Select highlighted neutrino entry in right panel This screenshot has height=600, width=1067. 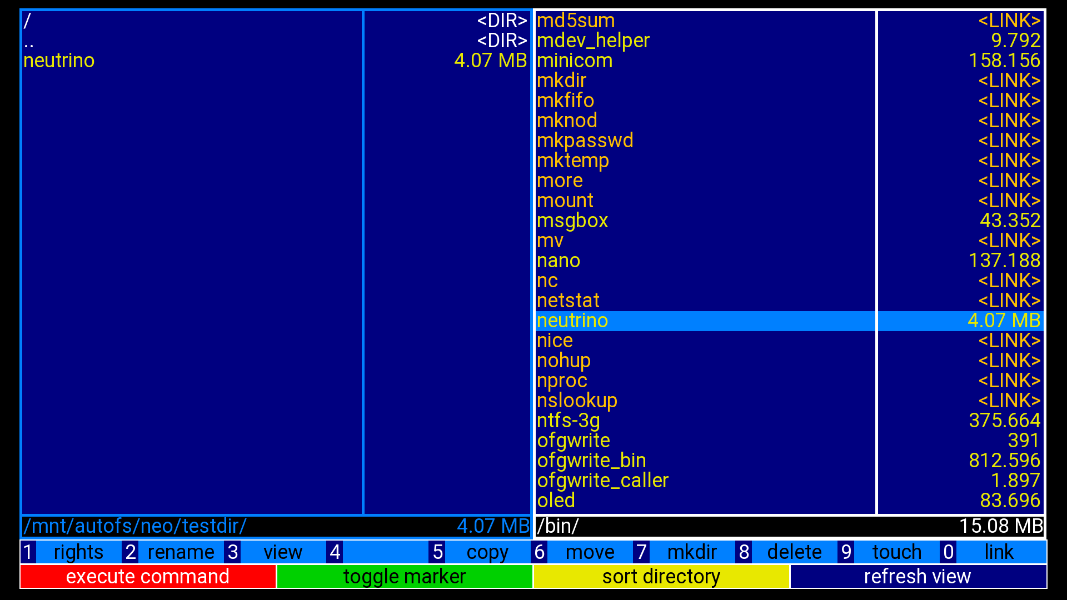572,321
